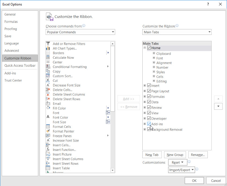Click the Insert Picture icon
The height and width of the screenshot is (186, 227).
tap(48, 154)
